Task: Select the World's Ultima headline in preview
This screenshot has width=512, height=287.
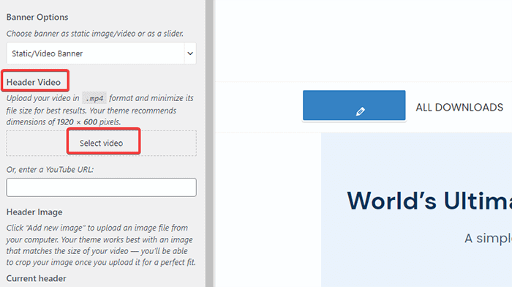Action: 429,201
